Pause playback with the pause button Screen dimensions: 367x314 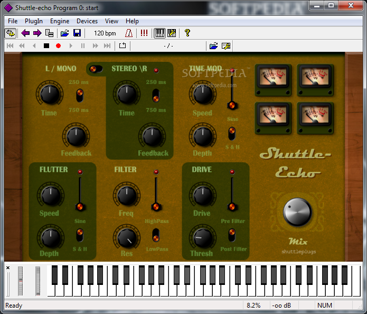83,45
